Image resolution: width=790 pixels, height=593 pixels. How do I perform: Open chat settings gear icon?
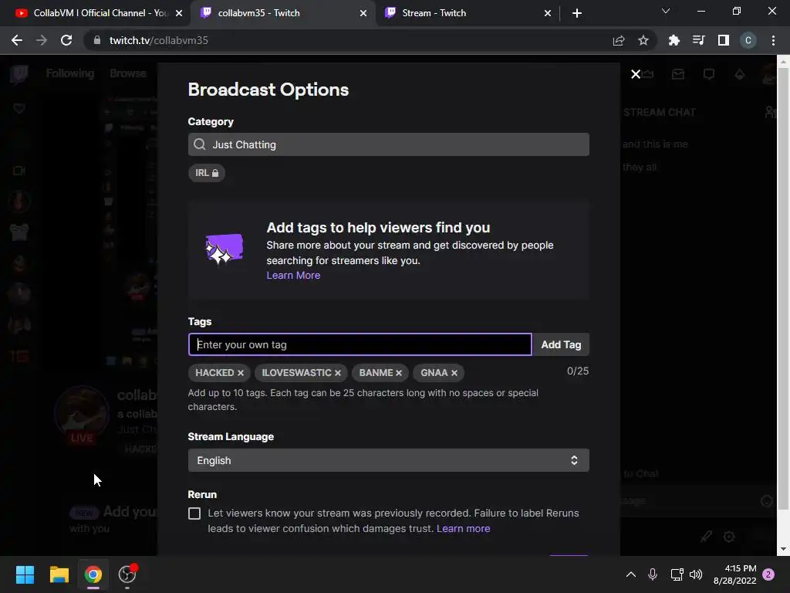point(729,537)
